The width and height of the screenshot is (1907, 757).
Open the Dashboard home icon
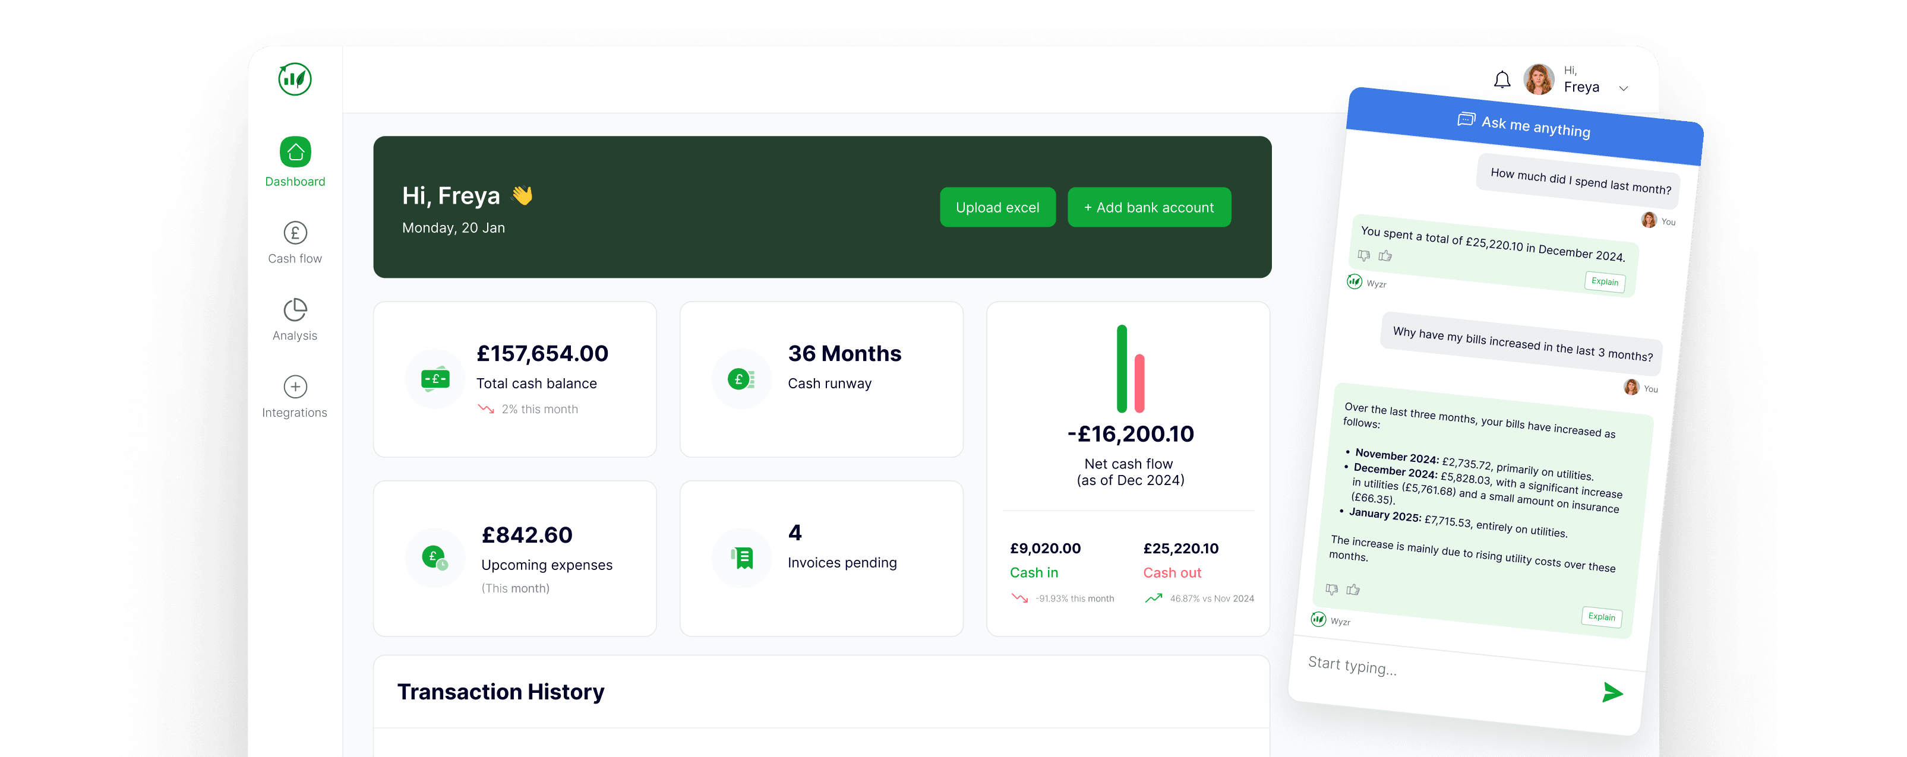295,153
